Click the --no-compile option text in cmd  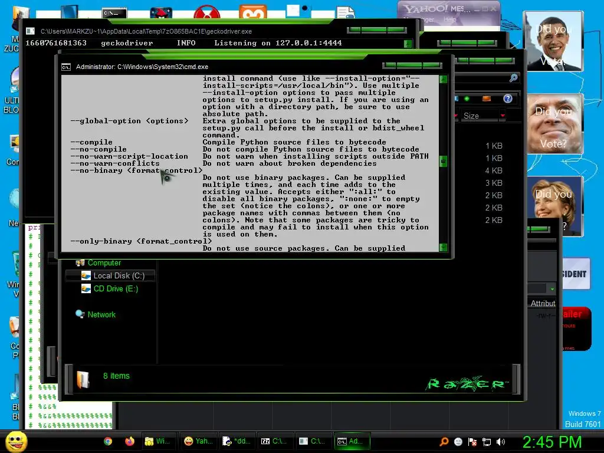coord(99,149)
